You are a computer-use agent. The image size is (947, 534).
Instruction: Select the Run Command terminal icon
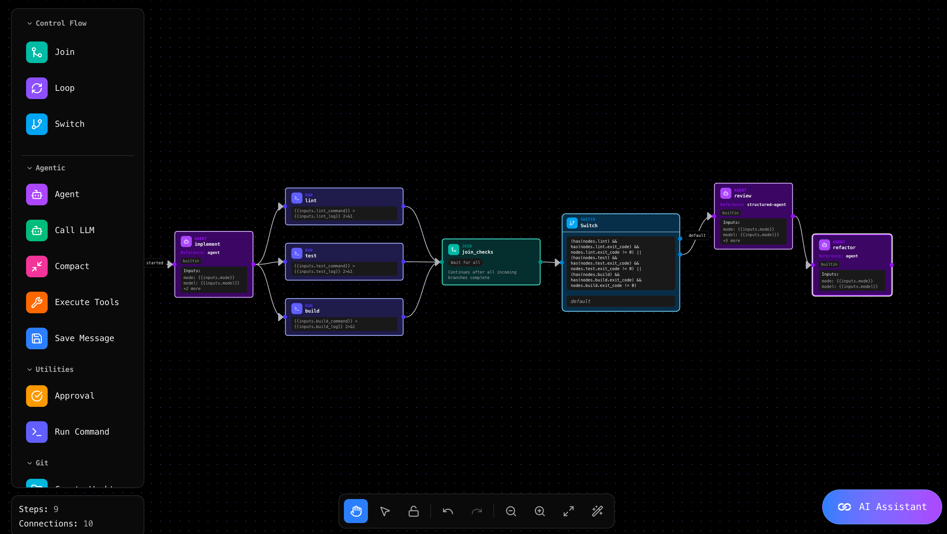coord(37,432)
